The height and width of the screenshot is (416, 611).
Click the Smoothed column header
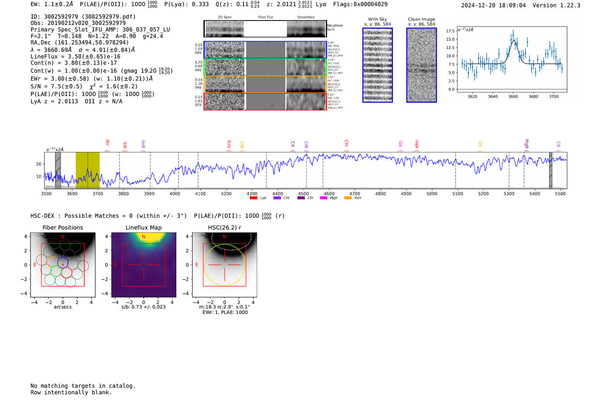tap(306, 17)
